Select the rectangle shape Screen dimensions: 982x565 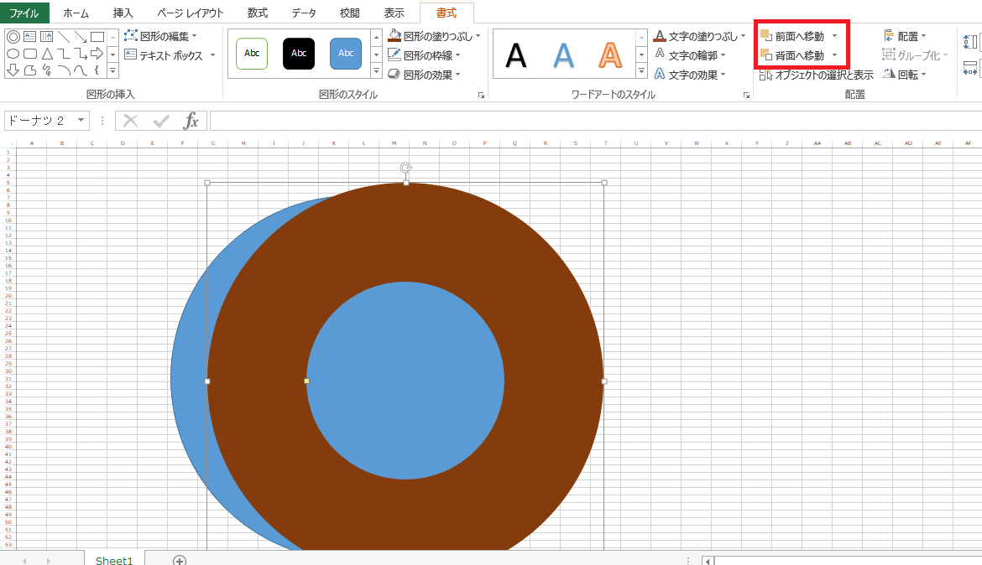point(97,37)
